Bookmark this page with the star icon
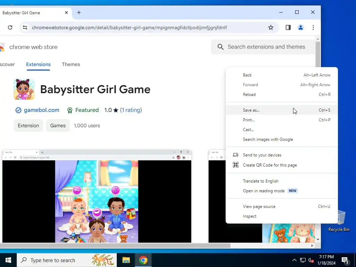The height and width of the screenshot is (267, 356). pyautogui.click(x=270, y=27)
